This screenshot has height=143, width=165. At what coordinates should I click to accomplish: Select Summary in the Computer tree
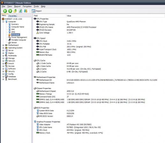coord(15,24)
